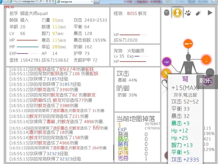
Task: Click the 传奇 drop rarity row
Action: point(133,158)
